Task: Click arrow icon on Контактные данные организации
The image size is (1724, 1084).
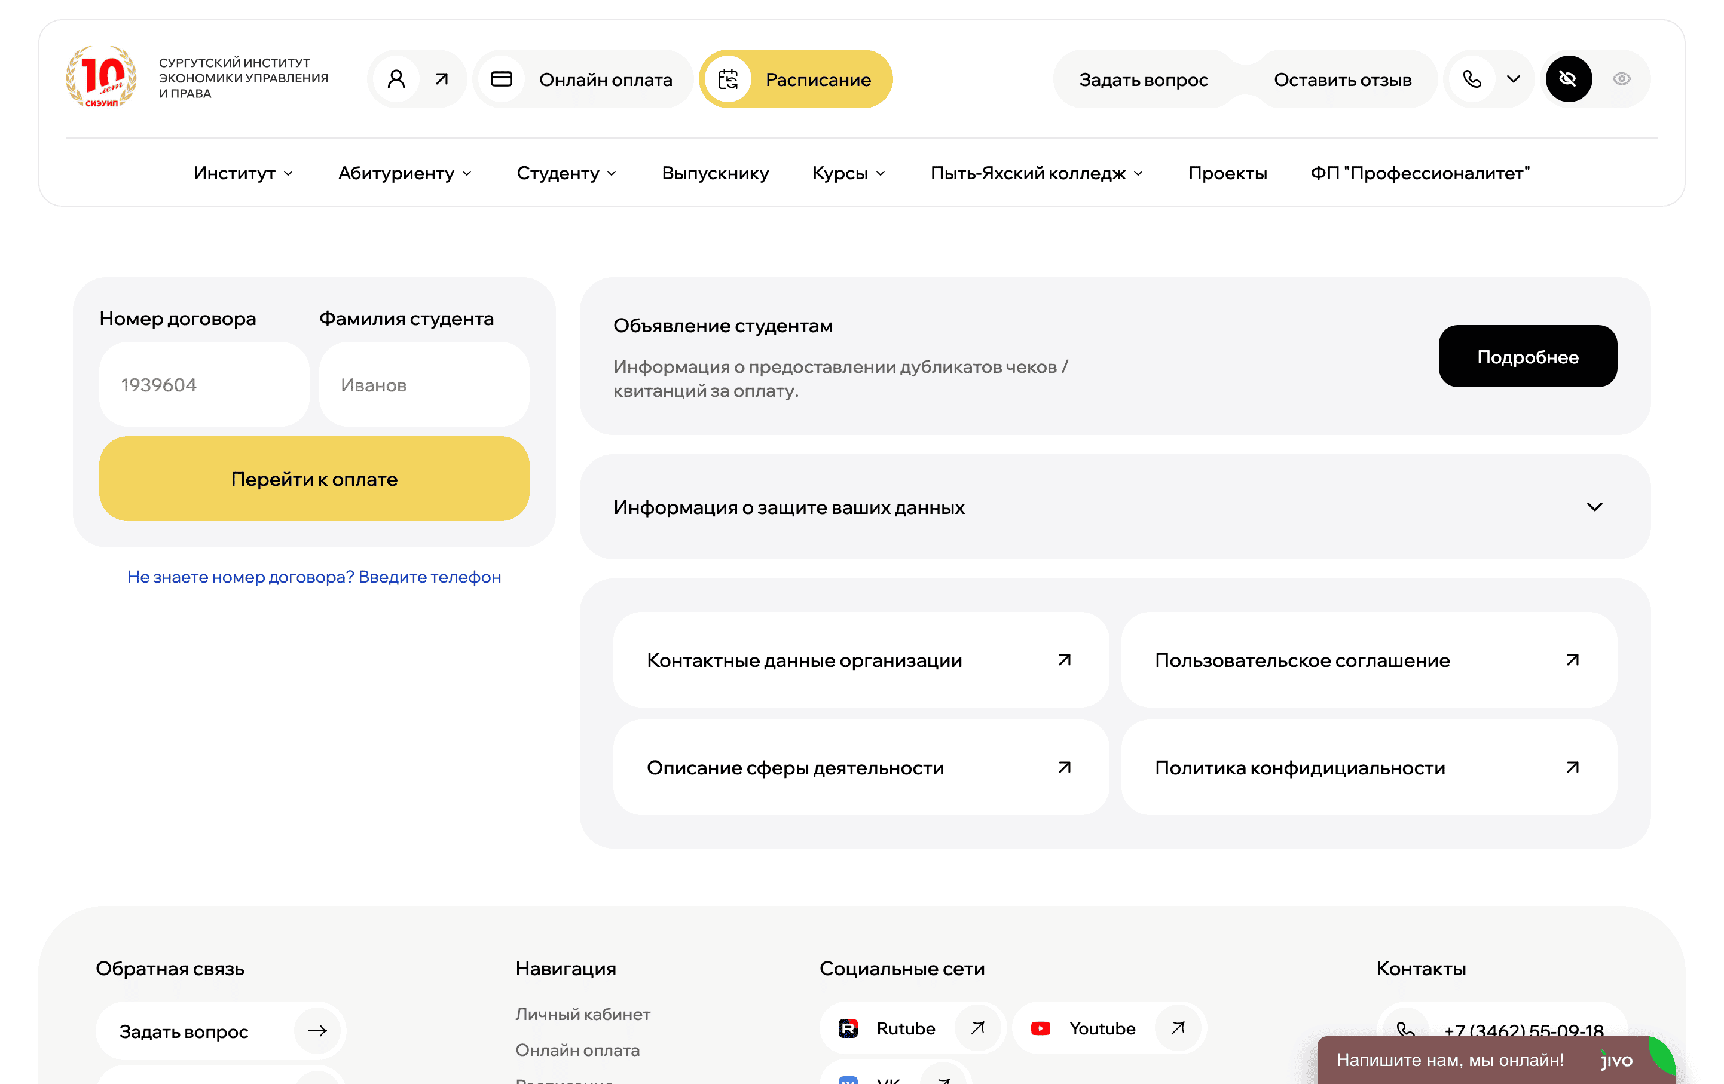Action: pos(1065,660)
